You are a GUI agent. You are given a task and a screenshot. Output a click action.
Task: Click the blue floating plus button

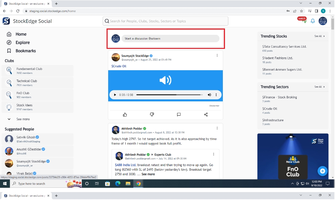click(322, 171)
